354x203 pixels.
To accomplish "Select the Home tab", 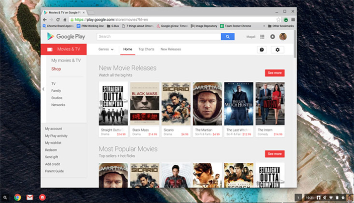I will tap(128, 49).
